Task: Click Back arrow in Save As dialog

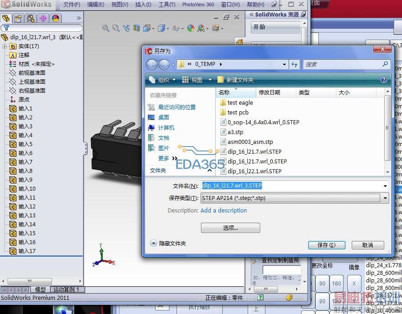Action: point(152,65)
